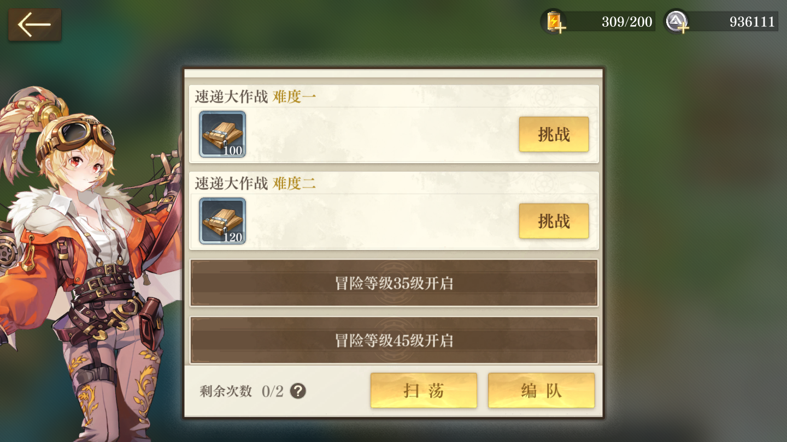Image resolution: width=787 pixels, height=442 pixels.
Task: Tap the 剩余次数 0/2 remaining attempts text
Action: click(242, 391)
